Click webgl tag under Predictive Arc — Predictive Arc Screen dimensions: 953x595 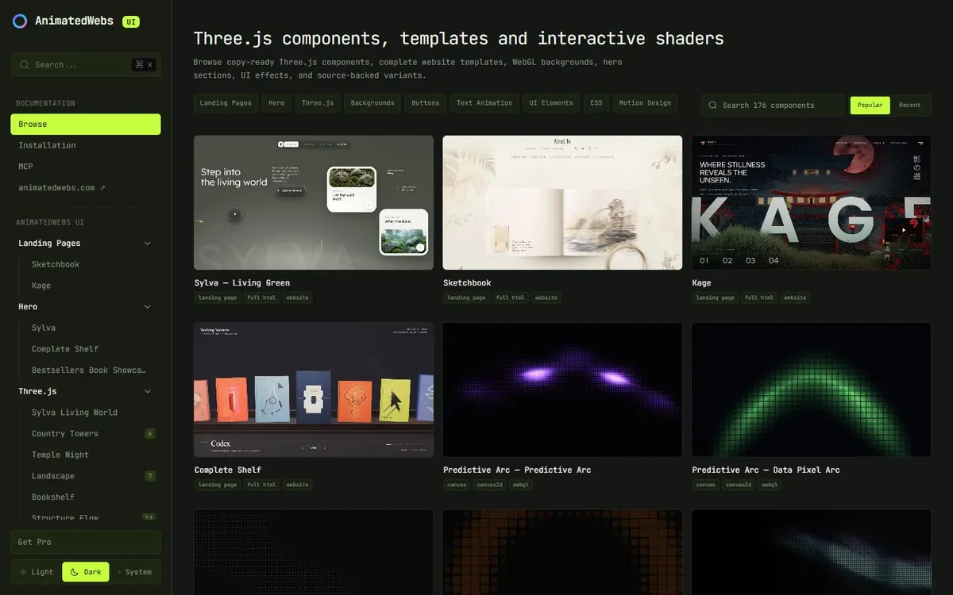click(520, 485)
